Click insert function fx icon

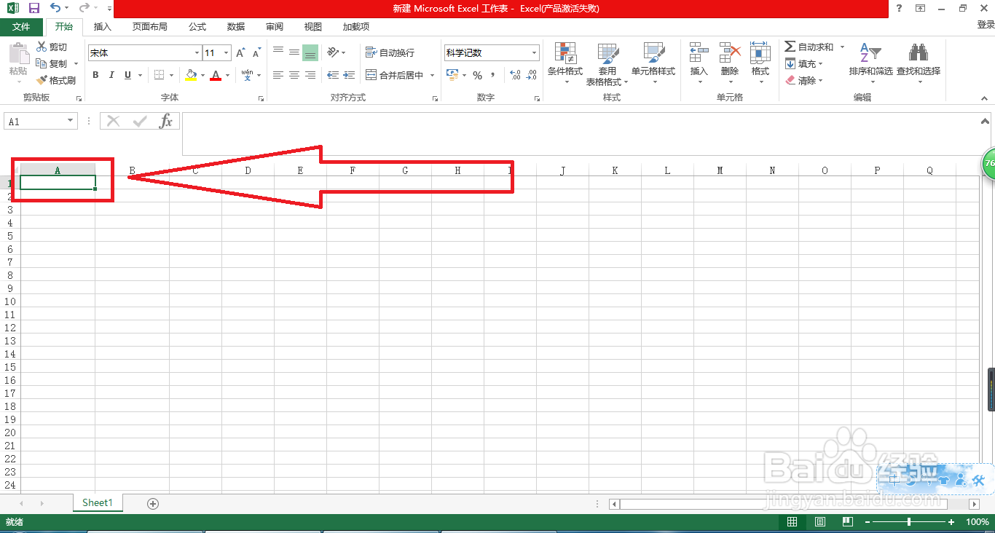166,121
